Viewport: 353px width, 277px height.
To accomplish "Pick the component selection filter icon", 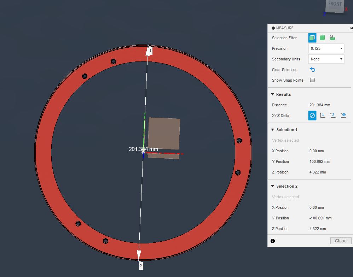I will click(332, 38).
